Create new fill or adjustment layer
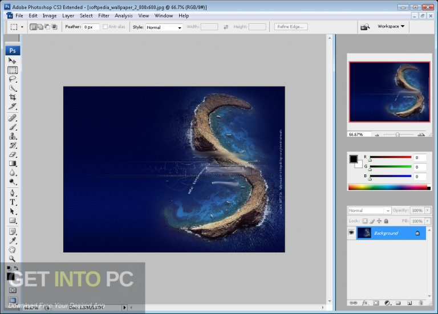This screenshot has width=438, height=314. click(x=387, y=303)
